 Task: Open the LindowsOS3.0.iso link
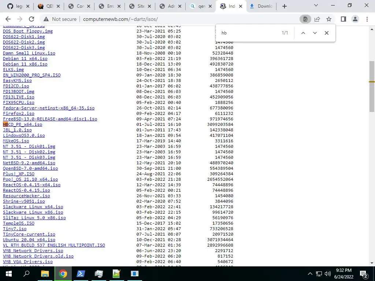24,135
